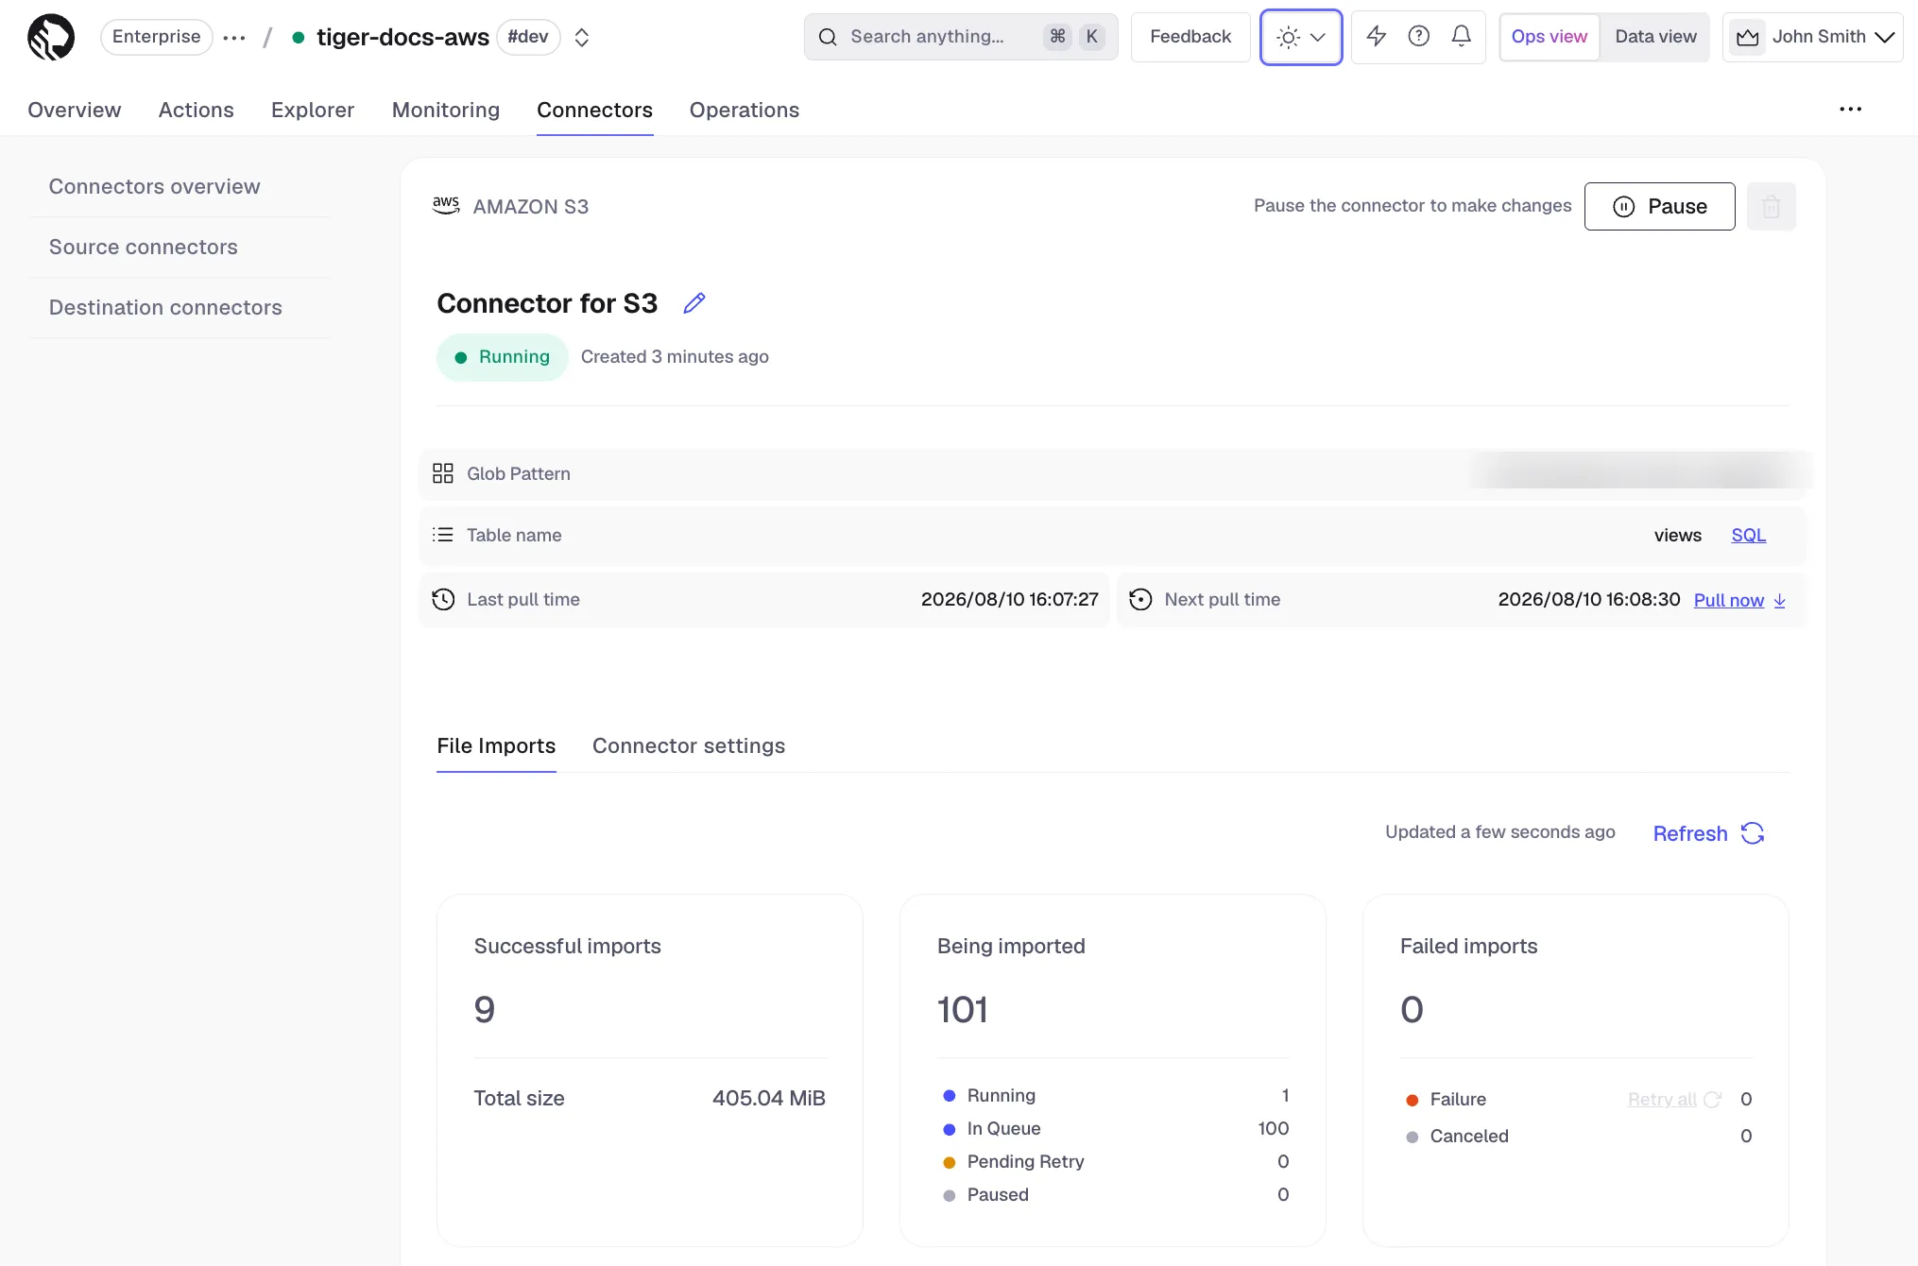This screenshot has height=1266, width=1918.
Task: Click the tiger-docs-aws service name
Action: click(402, 37)
